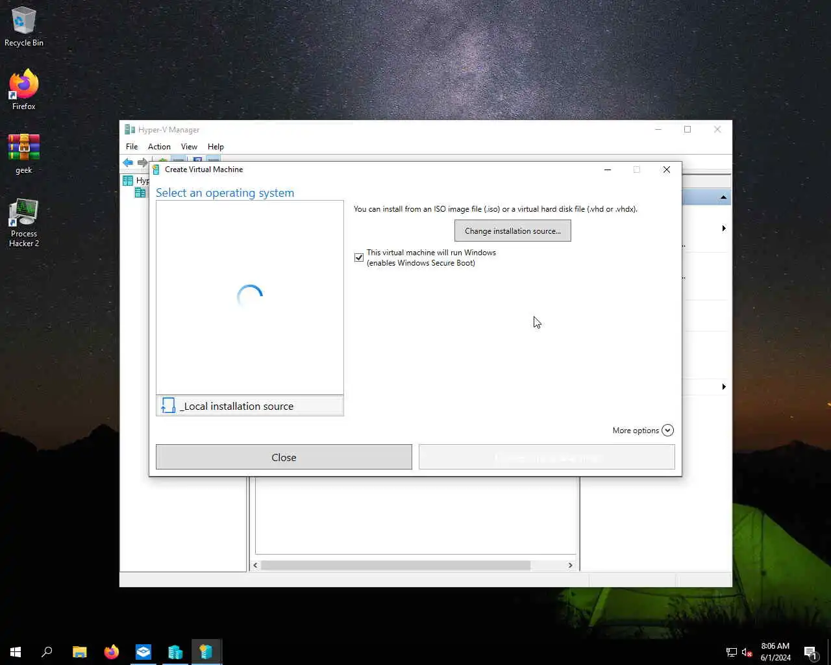This screenshot has height=665, width=831.
Task: Open the View menu in Hyper-V Manager
Action: (x=189, y=147)
